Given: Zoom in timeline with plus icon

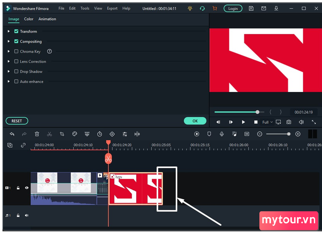Looking at the screenshot, I should [298, 134].
